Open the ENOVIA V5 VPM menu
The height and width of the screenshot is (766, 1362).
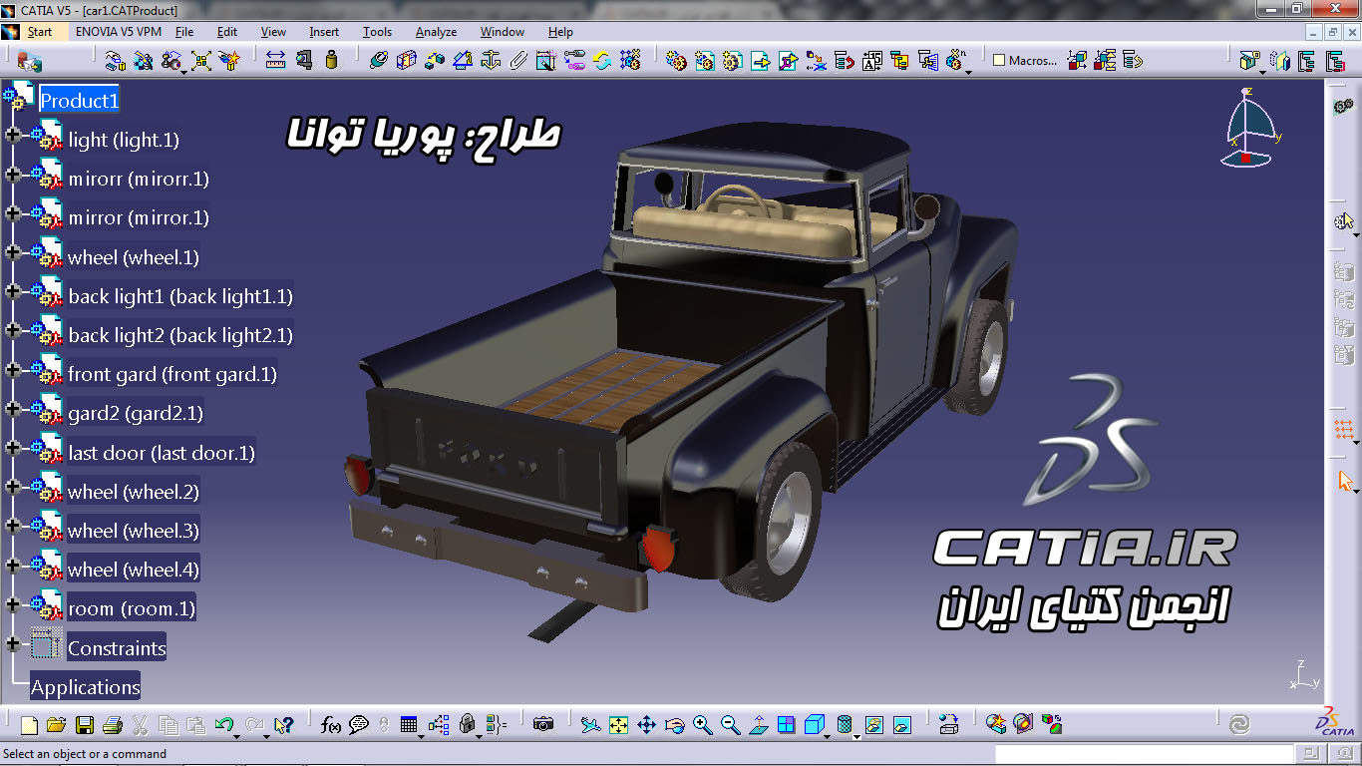[119, 32]
